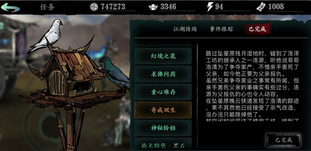Viewport: 311px width, 151px height.
Task: Open the 幻境之花 quest entry
Action: [163, 56]
